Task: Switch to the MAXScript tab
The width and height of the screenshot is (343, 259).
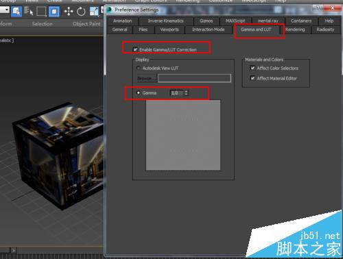Action: click(x=235, y=21)
